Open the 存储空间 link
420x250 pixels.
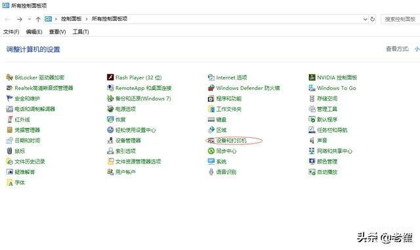327,98
